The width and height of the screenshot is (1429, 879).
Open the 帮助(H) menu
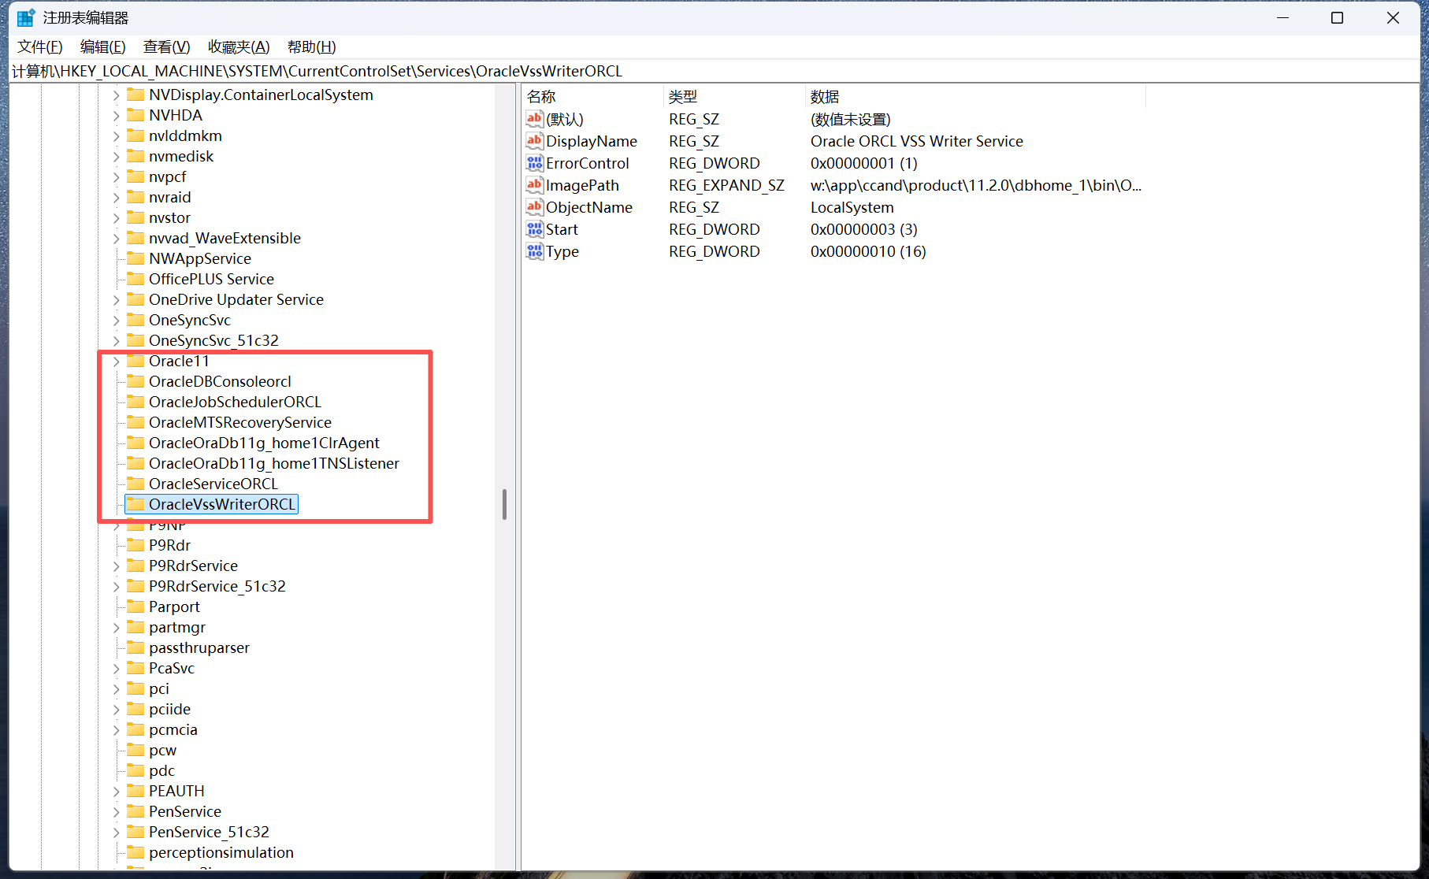pos(312,46)
